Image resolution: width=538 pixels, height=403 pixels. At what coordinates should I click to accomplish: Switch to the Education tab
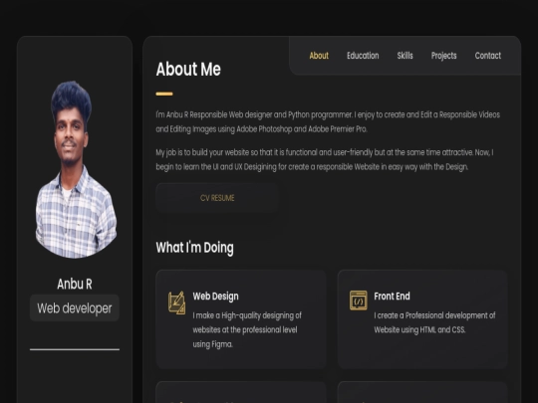363,56
